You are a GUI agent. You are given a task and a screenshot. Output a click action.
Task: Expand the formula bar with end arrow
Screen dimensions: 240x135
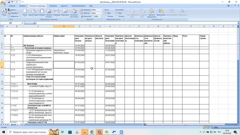coord(238,23)
